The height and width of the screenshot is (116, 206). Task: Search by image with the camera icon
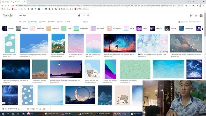[79, 15]
